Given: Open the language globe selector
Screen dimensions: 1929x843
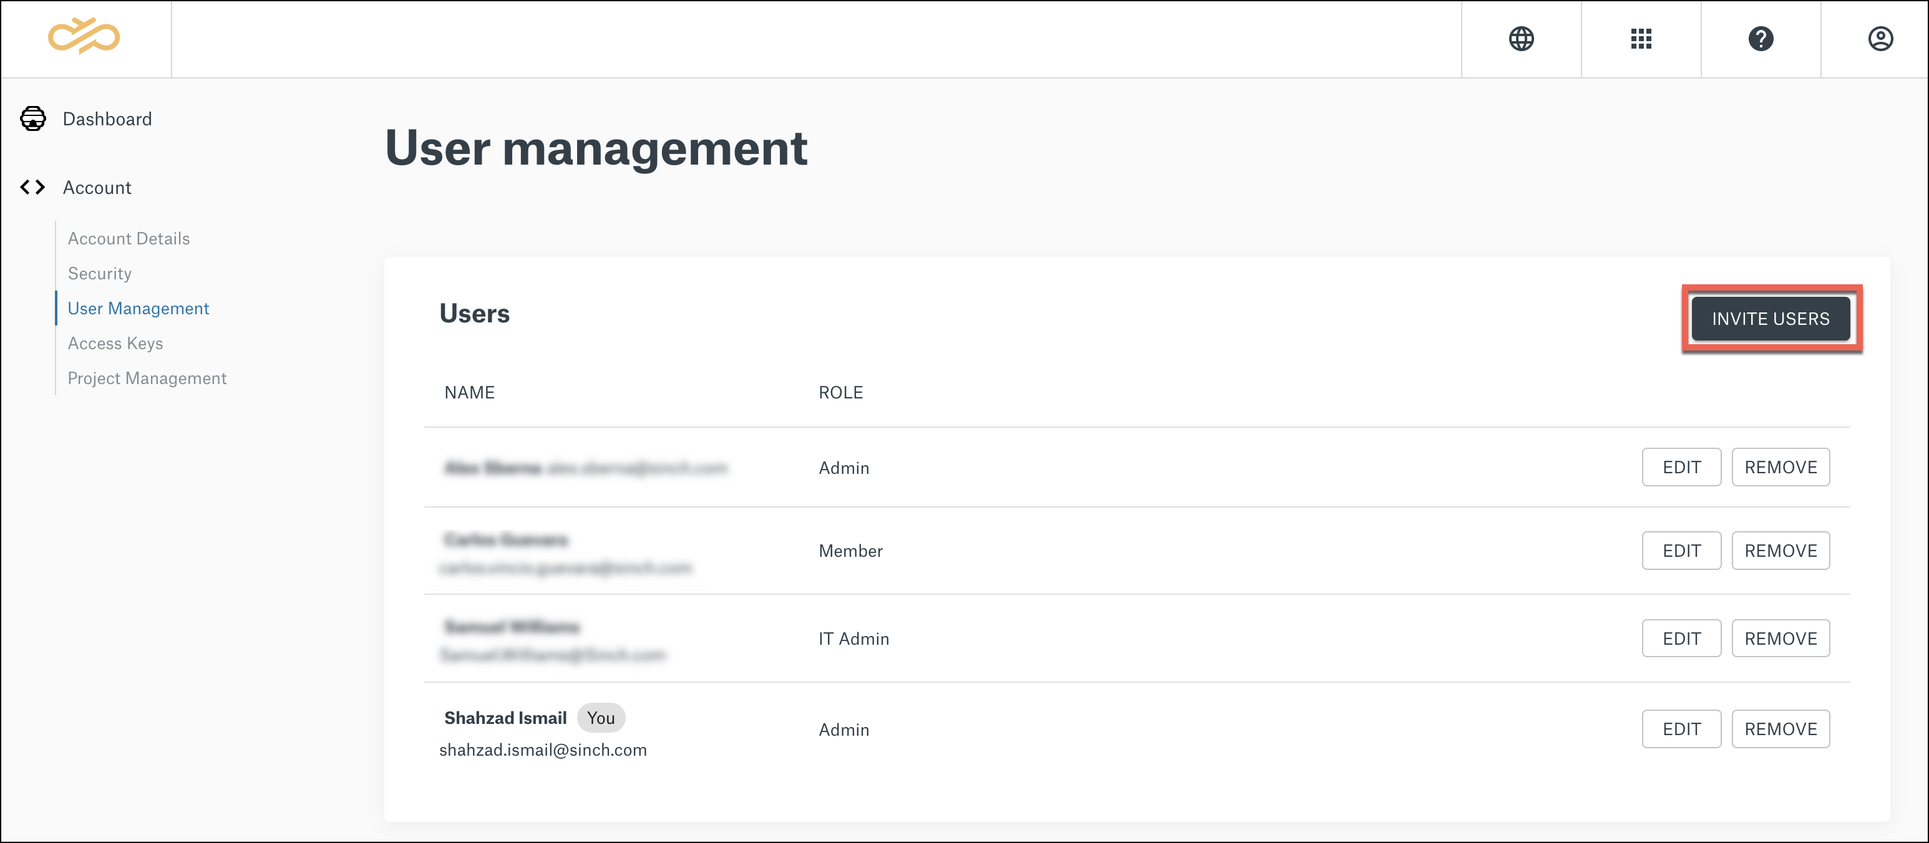Looking at the screenshot, I should coord(1521,39).
